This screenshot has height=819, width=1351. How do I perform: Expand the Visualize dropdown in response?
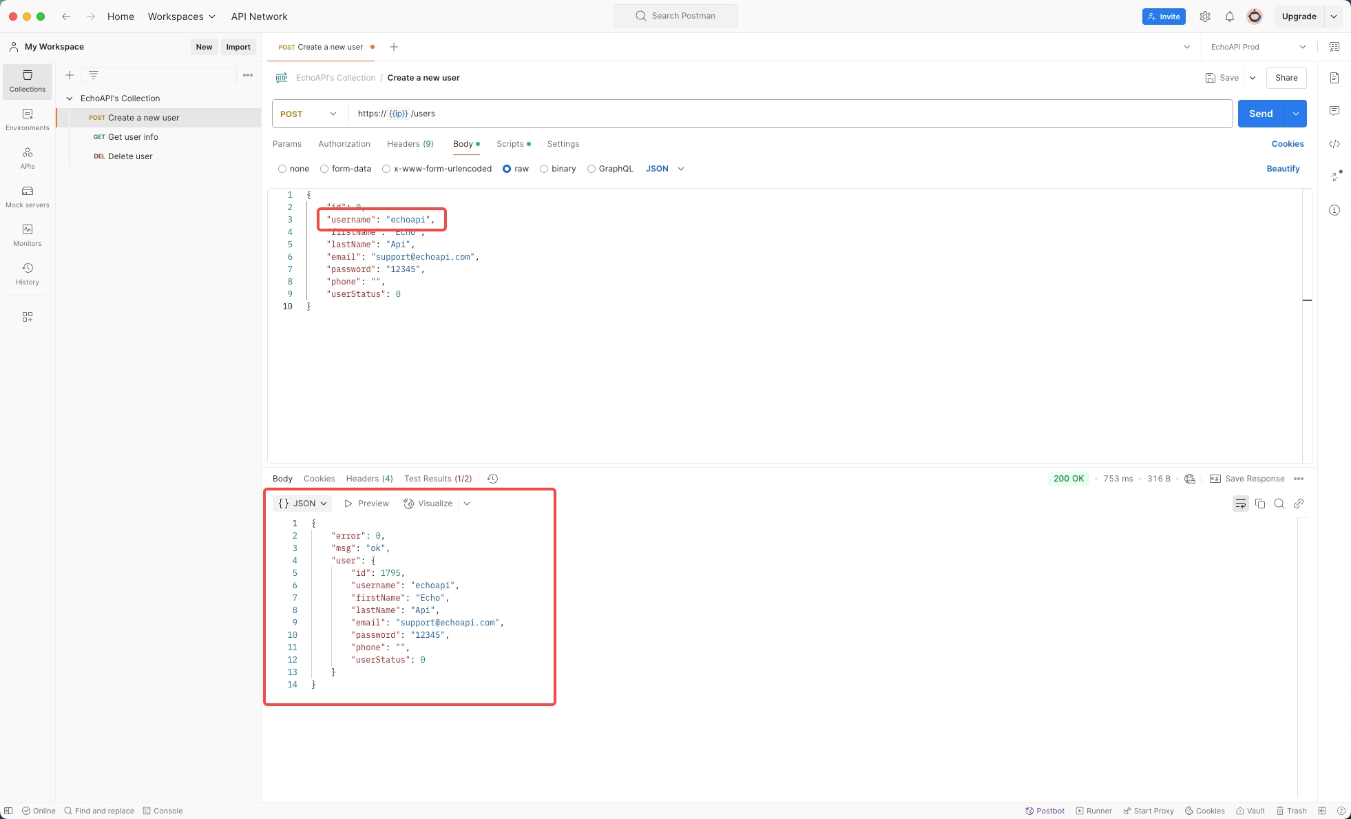click(468, 504)
